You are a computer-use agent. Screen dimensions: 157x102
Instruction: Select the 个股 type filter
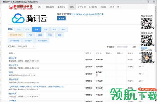click(x=46, y=29)
